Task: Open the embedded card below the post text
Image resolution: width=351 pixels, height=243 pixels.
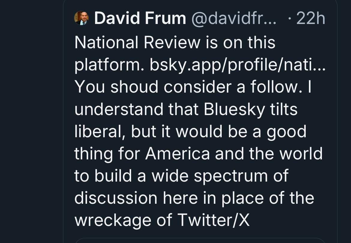Action: coord(200,240)
